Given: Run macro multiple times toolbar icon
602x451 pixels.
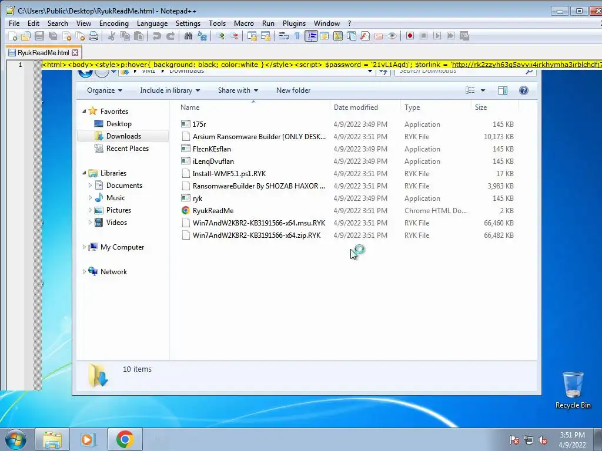Looking at the screenshot, I should 450,36.
